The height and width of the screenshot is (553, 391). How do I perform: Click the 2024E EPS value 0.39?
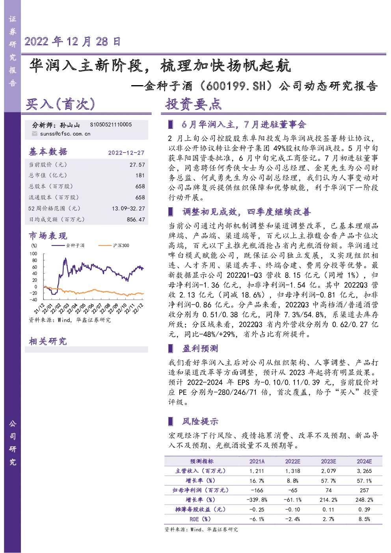[364, 510]
